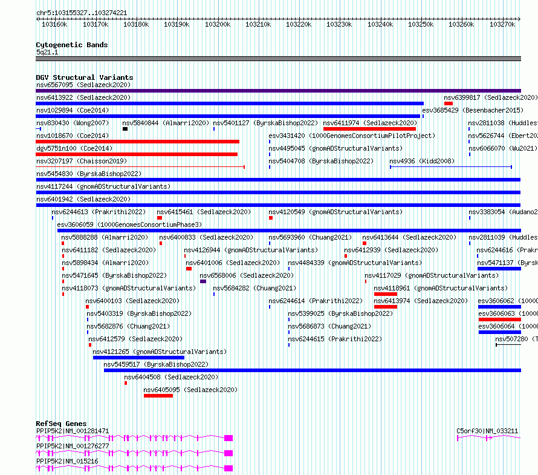Select nsv4117029 (gnomADStructuralVariants) label

tap(432, 275)
